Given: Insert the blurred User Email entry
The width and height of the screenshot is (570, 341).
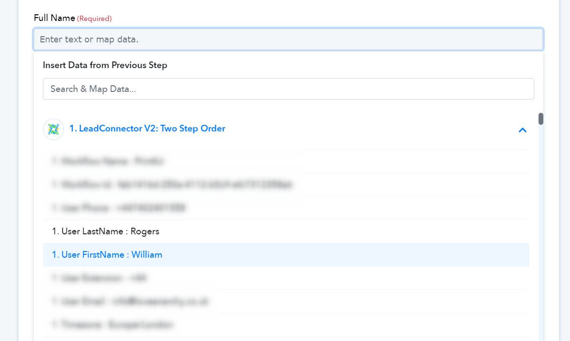Looking at the screenshot, I should click(x=130, y=301).
